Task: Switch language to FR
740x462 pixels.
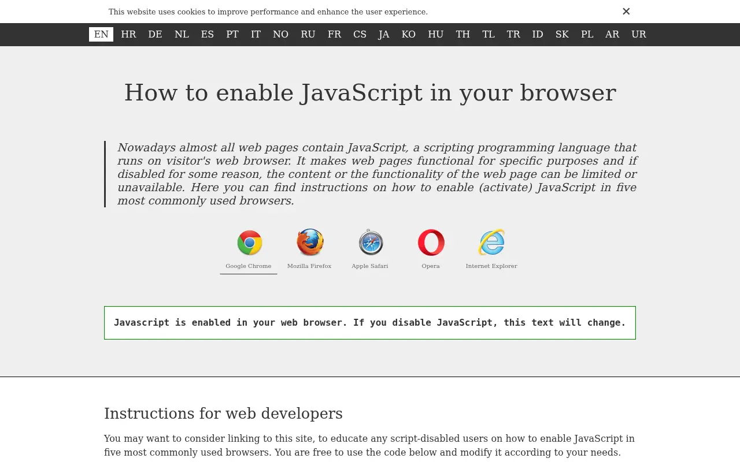Action: coord(334,34)
